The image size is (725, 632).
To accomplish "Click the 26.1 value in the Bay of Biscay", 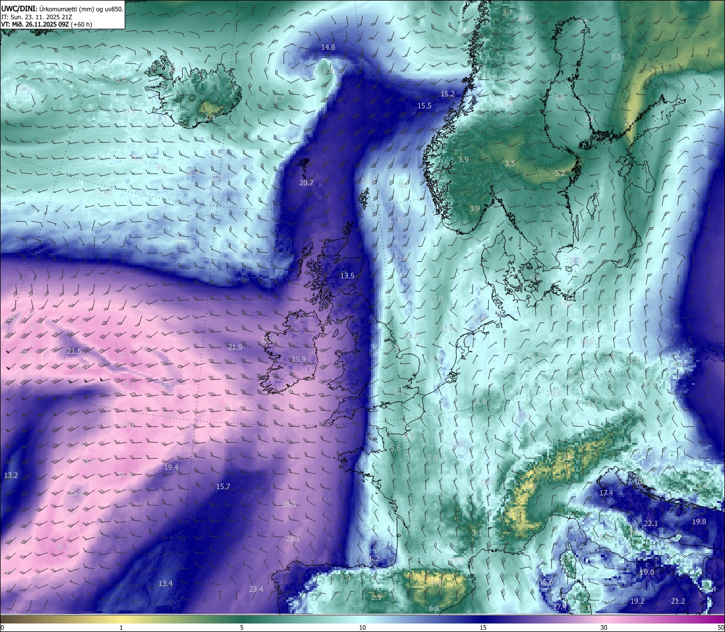I will 293,538.
